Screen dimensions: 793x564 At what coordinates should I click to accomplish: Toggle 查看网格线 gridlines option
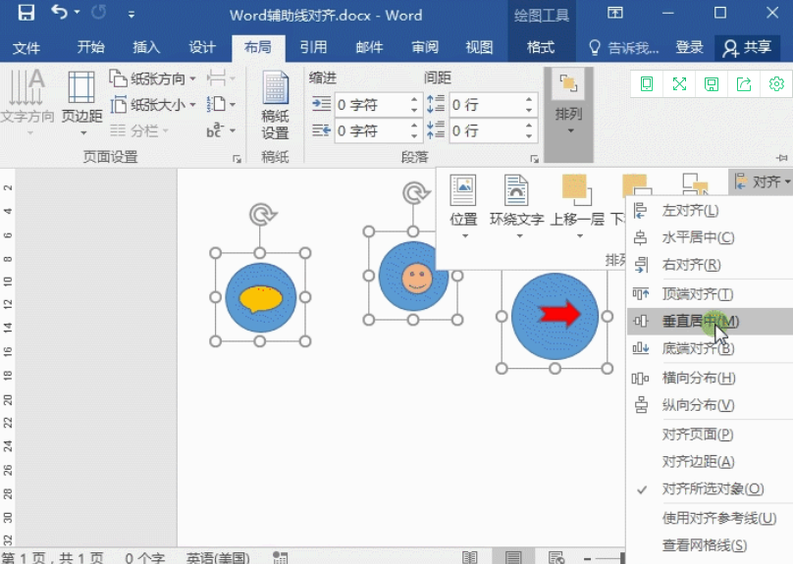[x=704, y=545]
